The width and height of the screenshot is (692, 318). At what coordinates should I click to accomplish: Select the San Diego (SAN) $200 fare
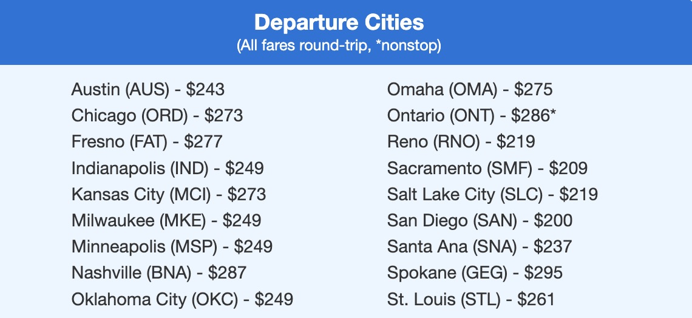click(x=480, y=221)
